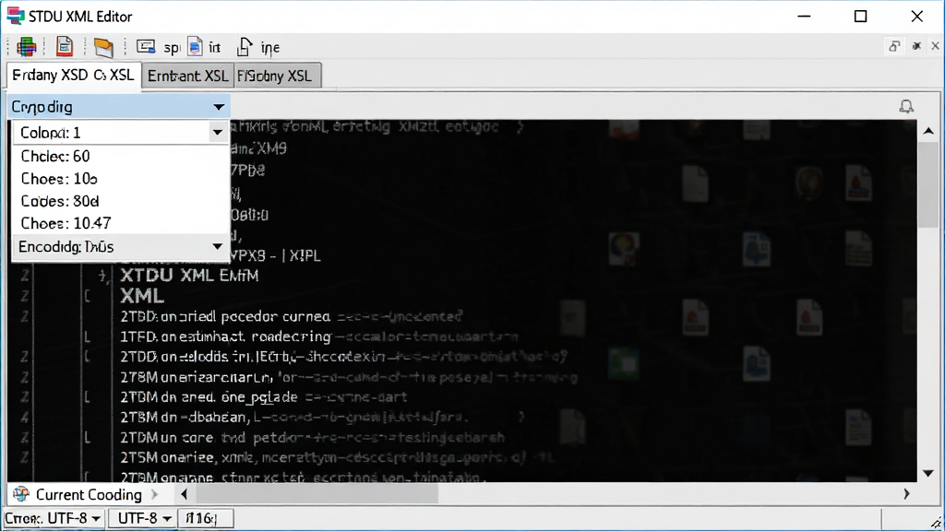Viewport: 945px width, 531px height.
Task: Click the fold marker beside the XML line
Action: click(88, 296)
